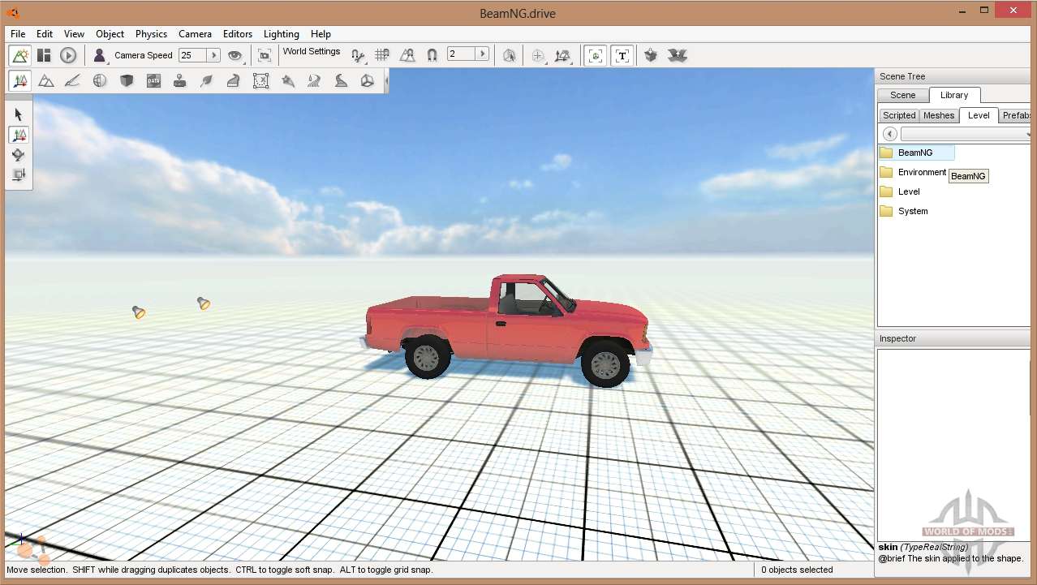1037x585 pixels.
Task: Select the Scale selection tool
Action: coord(19,174)
